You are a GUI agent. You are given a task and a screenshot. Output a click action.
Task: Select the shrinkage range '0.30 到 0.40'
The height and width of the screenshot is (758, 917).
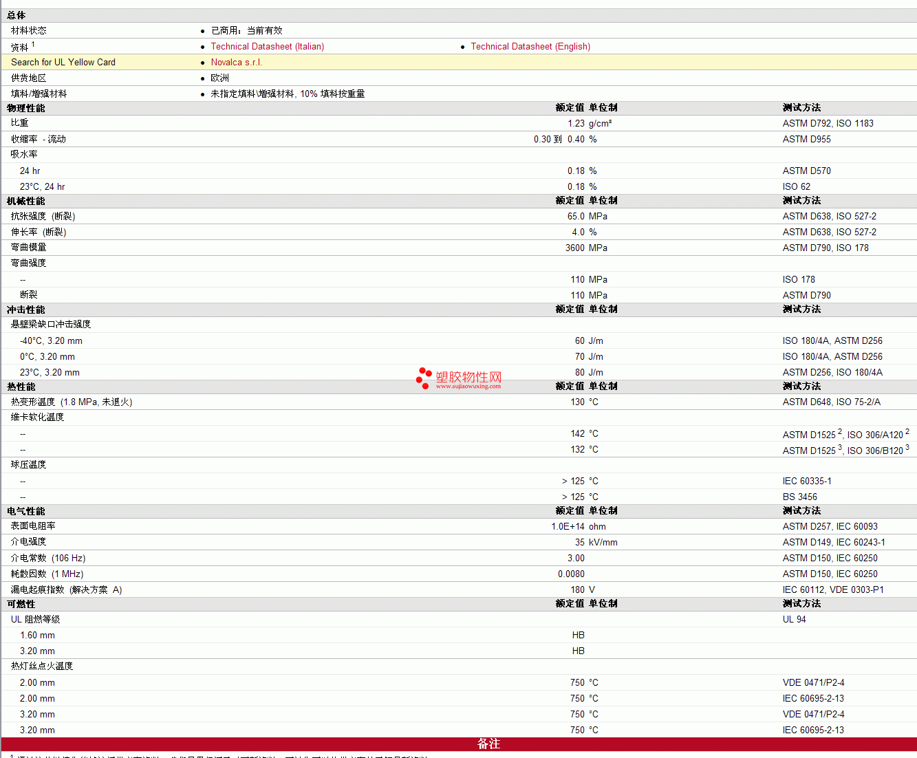click(559, 140)
